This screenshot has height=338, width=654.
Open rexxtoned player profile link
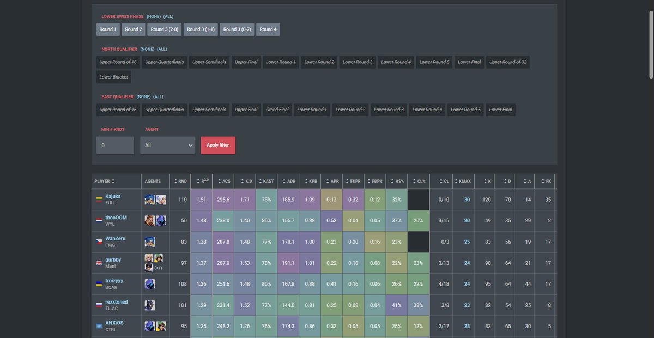[117, 302]
